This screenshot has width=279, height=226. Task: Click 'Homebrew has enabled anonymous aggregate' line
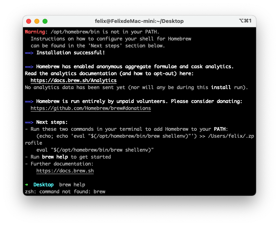[135, 67]
